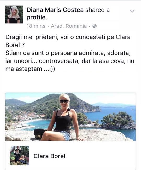Click the 'ma asteptam ...:))' closing line
Image resolution: width=141 pixels, height=170 pixels.
coord(30,69)
